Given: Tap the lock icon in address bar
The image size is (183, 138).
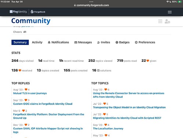Looking at the screenshot, I should (75, 5).
